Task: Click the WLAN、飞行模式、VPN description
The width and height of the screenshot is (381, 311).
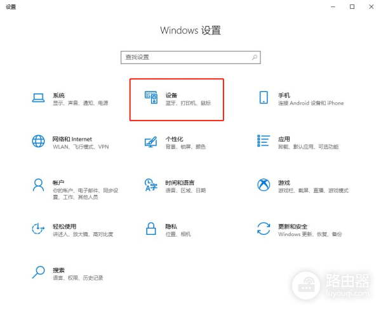Action: [81, 147]
